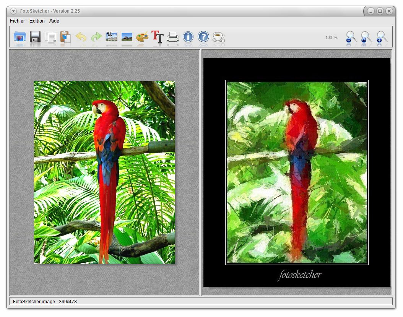
Task: Open the Fichier menu
Action: (17, 21)
